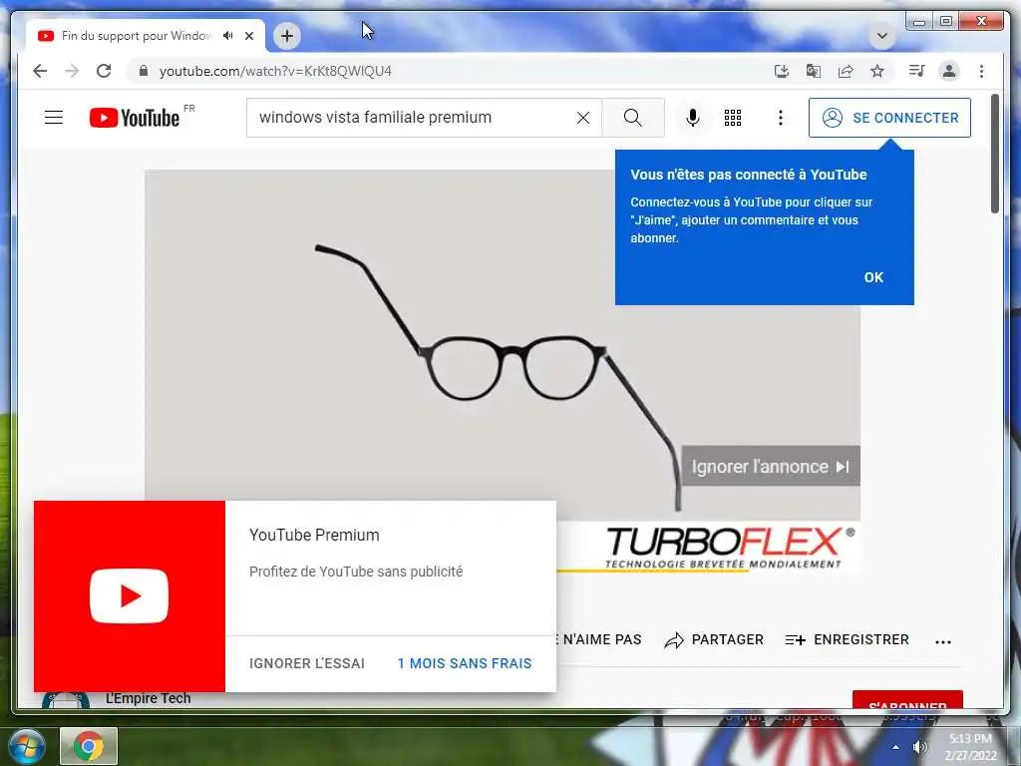Go back with the browser back arrow
Image resolution: width=1021 pixels, height=766 pixels.
click(x=40, y=71)
